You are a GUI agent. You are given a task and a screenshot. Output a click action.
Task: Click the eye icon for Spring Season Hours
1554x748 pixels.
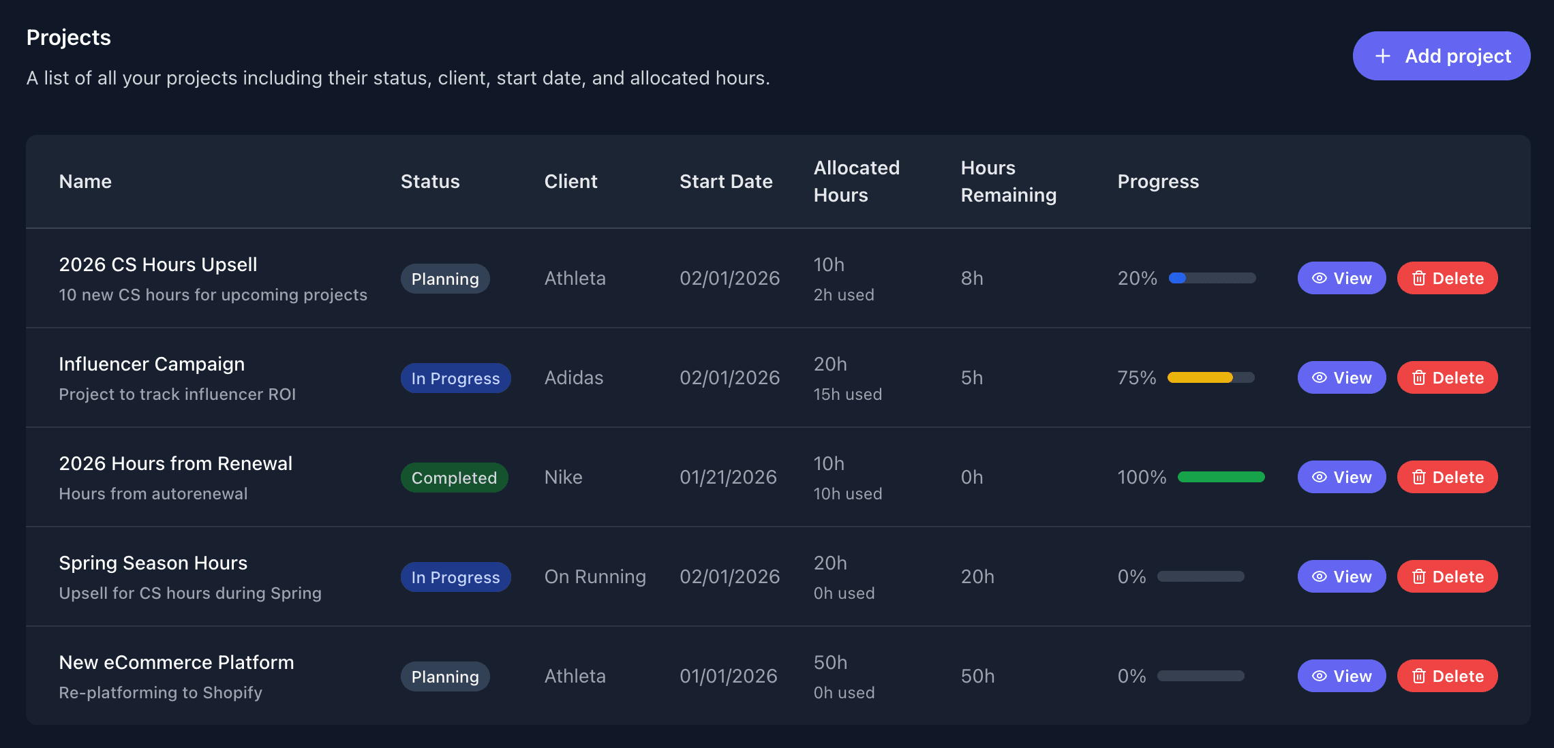1320,576
